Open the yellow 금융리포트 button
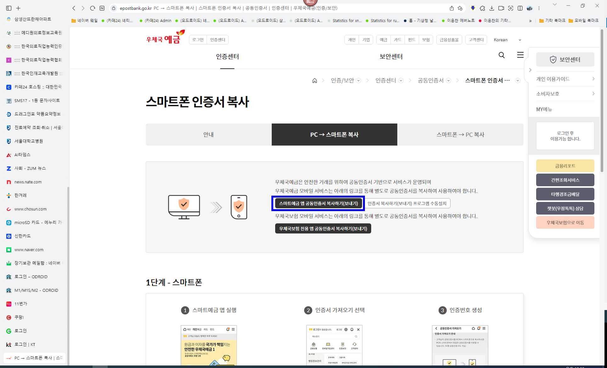The image size is (607, 368). tap(565, 166)
